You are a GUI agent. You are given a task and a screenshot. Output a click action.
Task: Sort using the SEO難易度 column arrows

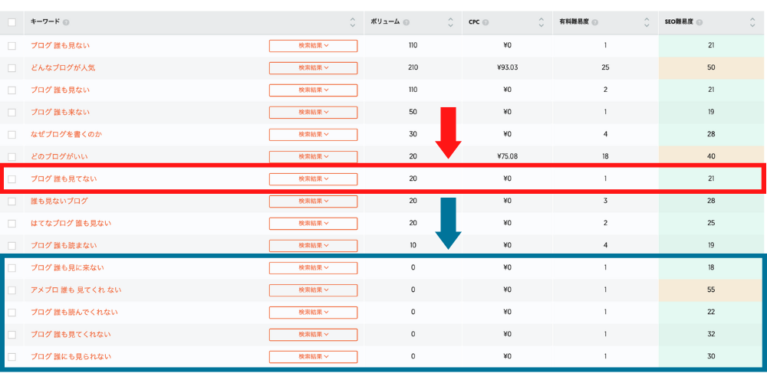(752, 22)
